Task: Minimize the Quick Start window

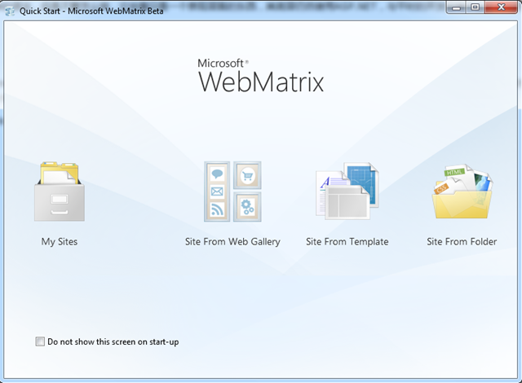Action: click(456, 7)
